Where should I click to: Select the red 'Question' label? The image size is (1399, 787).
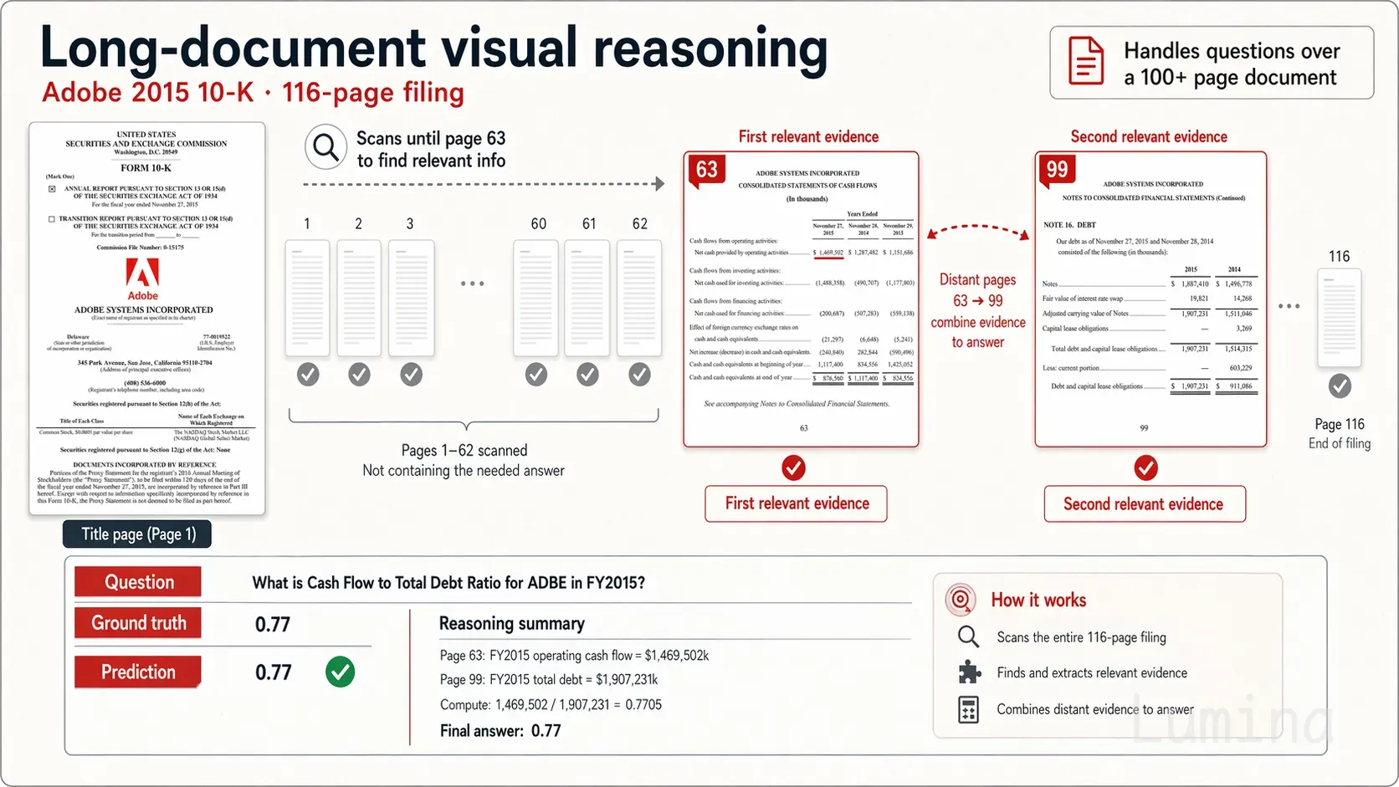click(138, 582)
